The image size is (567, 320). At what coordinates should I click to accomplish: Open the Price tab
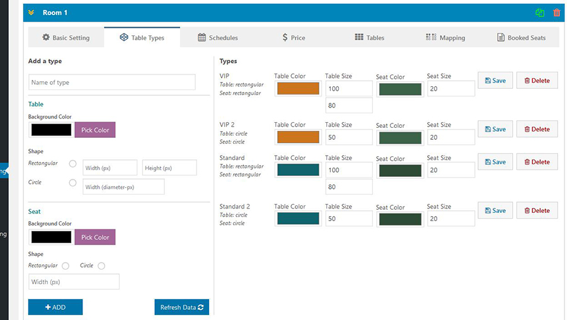point(294,38)
